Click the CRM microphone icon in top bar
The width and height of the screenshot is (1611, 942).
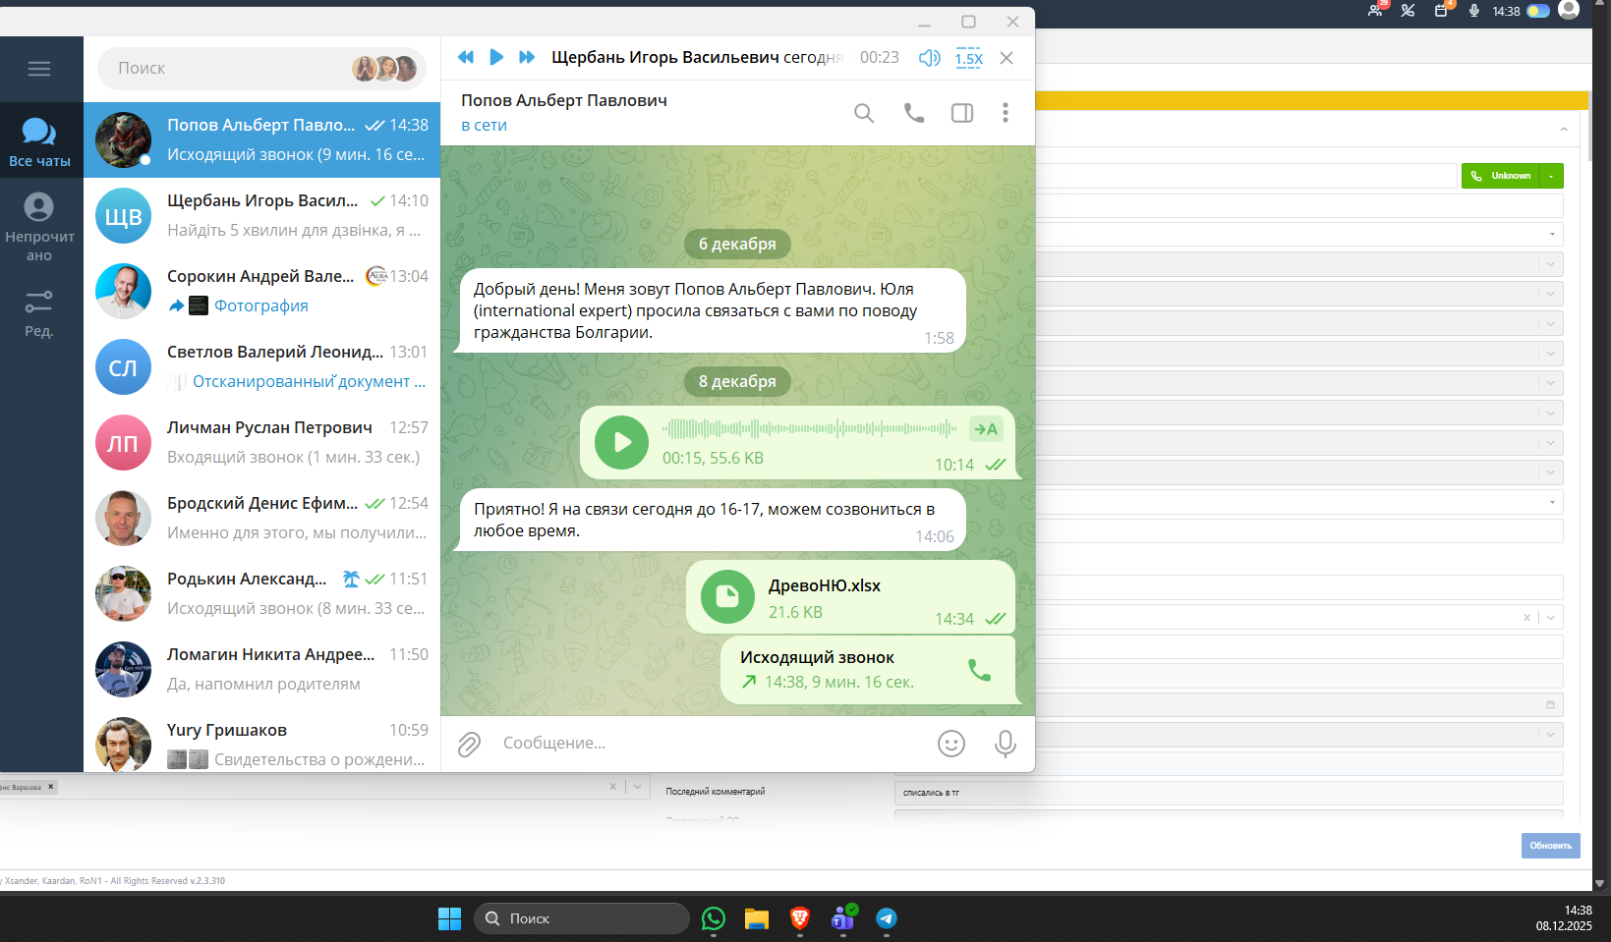(1474, 11)
